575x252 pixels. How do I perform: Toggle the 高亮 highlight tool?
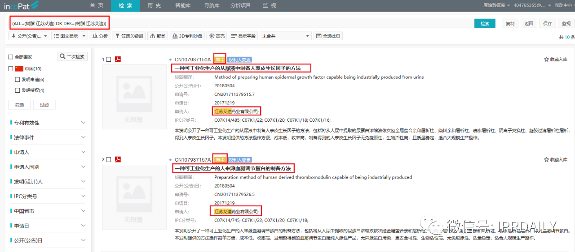point(217,36)
